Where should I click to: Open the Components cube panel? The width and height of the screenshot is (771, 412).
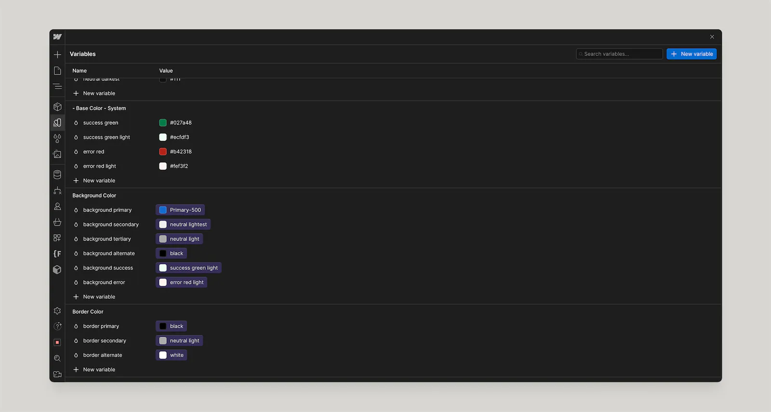(57, 106)
